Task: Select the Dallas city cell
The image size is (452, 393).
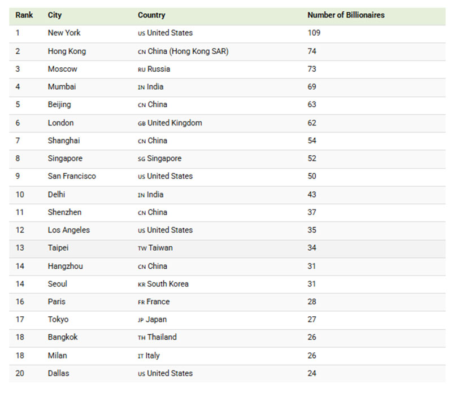Action: (59, 373)
